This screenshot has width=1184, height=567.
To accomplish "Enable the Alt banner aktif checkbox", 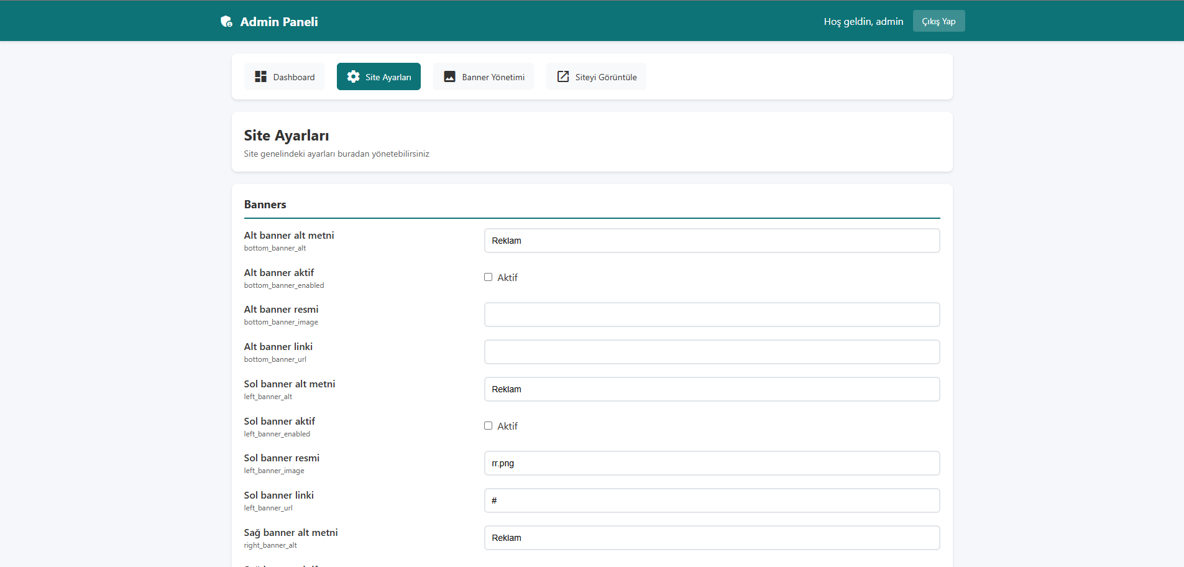I will tap(488, 277).
